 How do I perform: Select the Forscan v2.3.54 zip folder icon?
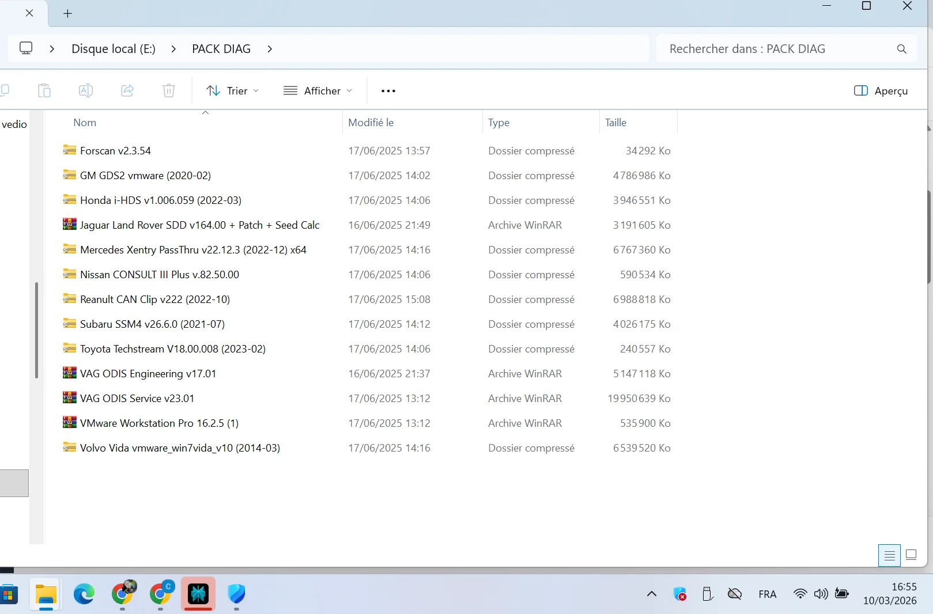(70, 150)
